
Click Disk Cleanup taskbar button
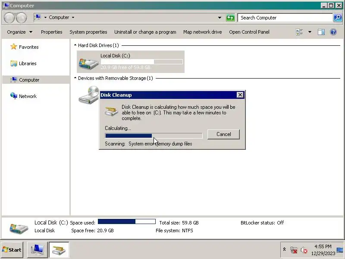[59, 250]
